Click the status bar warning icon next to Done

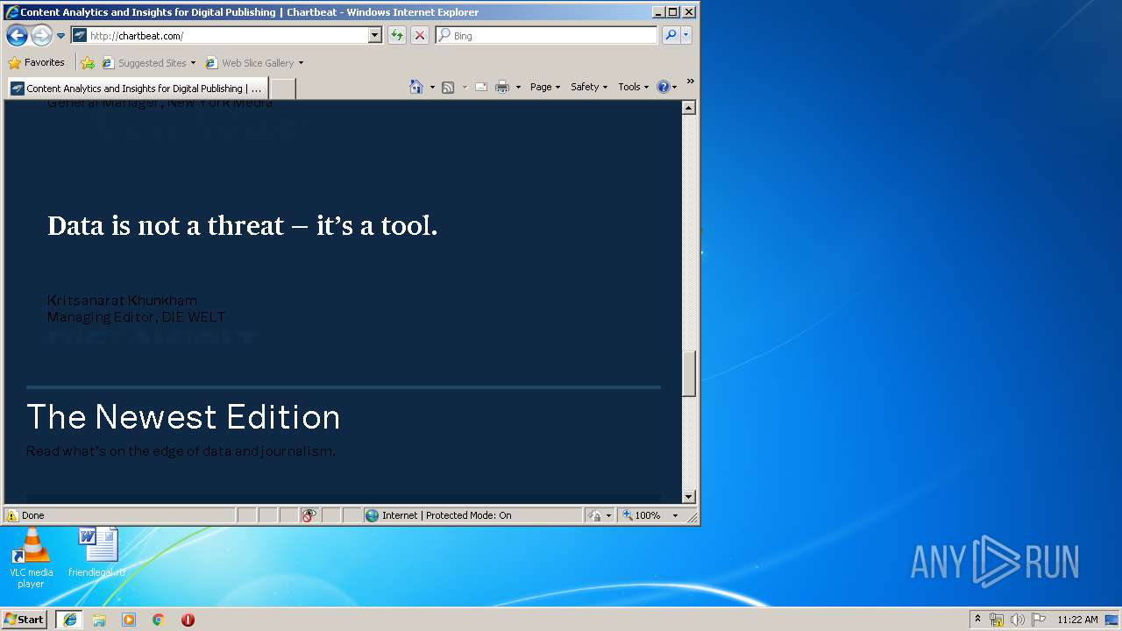(11, 515)
